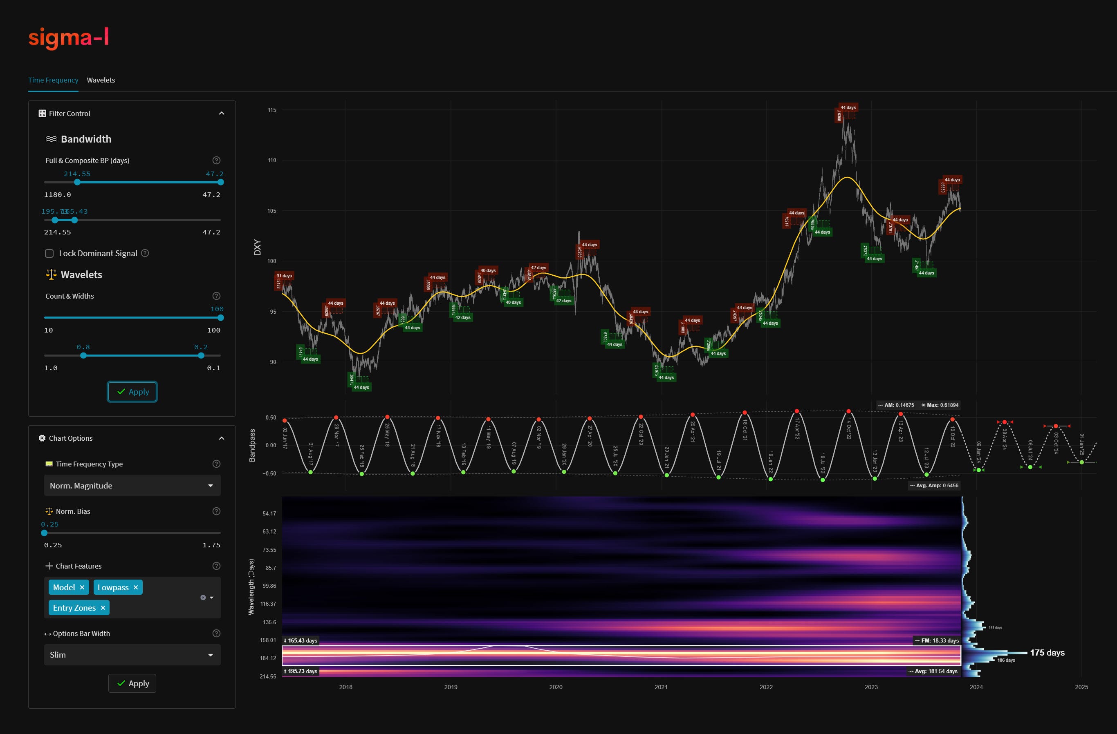Click the Chart Options gear icon
The image size is (1117, 734).
[42, 438]
